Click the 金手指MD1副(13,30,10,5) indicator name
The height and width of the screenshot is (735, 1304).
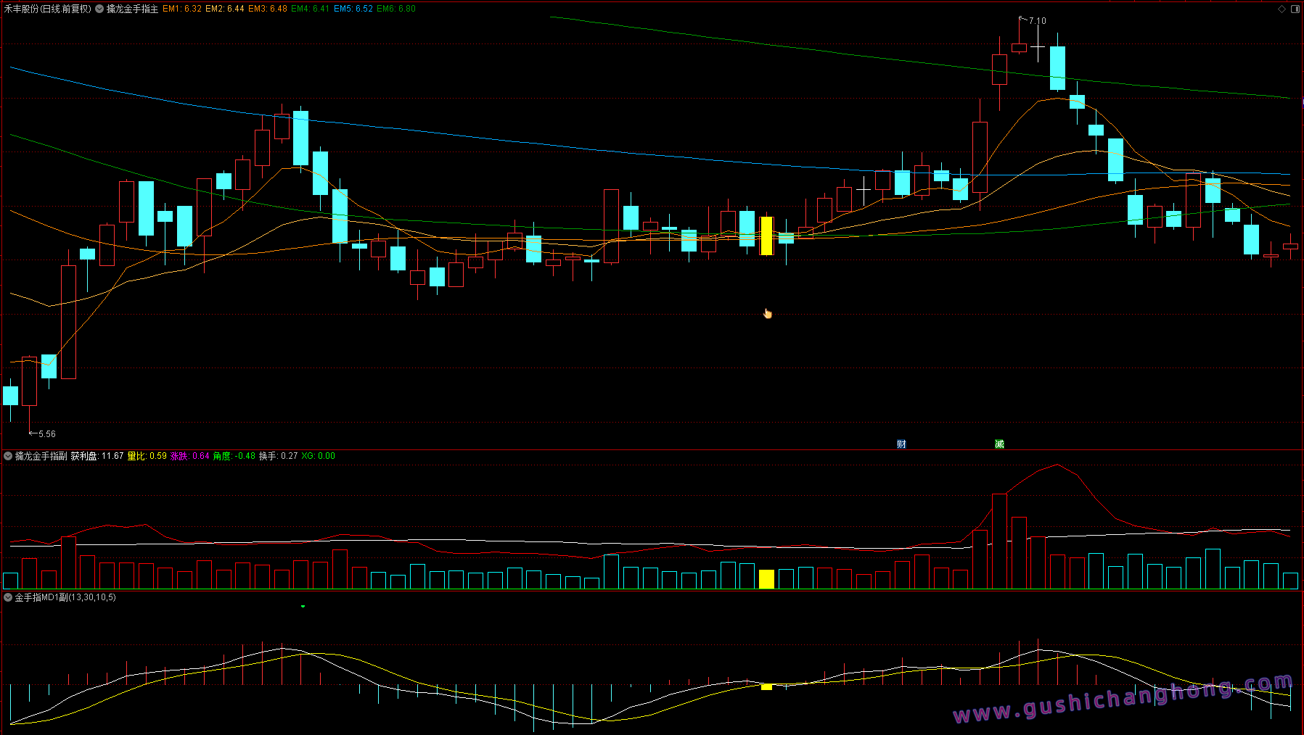pyautogui.click(x=65, y=597)
